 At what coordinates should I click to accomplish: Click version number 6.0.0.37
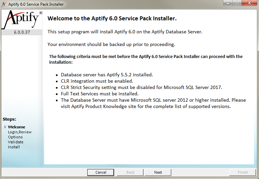[x=22, y=32]
